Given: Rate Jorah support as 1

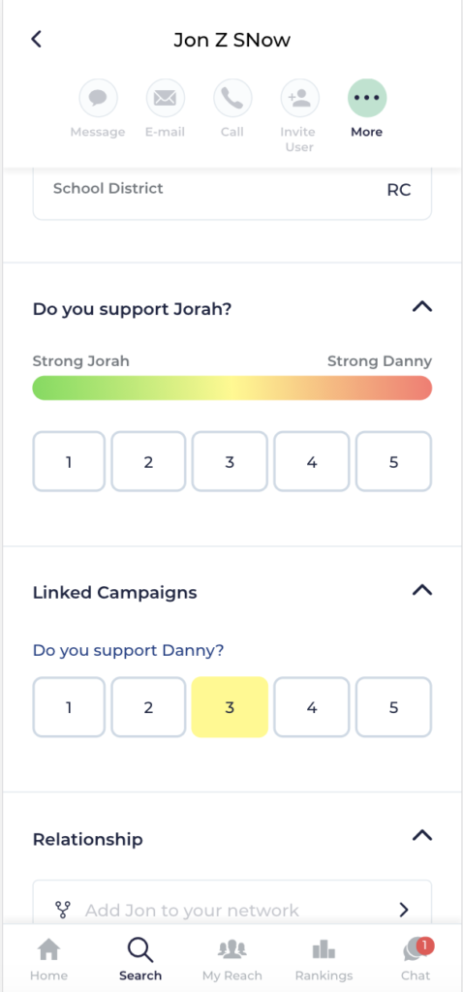Looking at the screenshot, I should point(69,462).
